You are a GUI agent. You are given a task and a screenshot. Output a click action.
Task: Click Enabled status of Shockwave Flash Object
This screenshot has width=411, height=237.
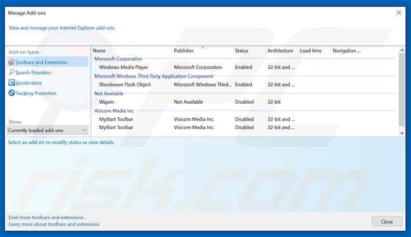pos(243,84)
